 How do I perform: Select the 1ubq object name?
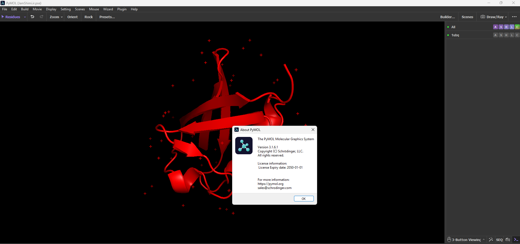pyautogui.click(x=455, y=35)
